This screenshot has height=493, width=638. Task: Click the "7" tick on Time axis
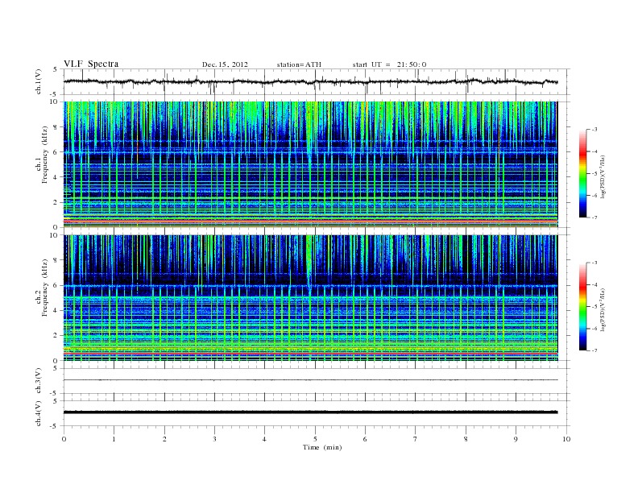(416, 439)
